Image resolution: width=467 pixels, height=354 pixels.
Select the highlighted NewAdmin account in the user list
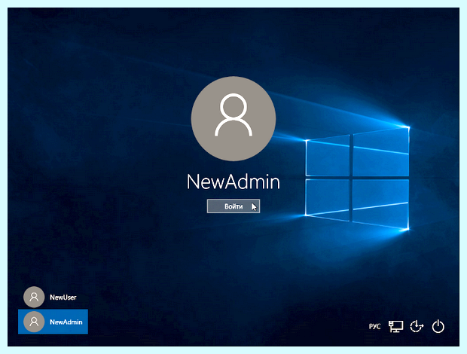pos(53,322)
